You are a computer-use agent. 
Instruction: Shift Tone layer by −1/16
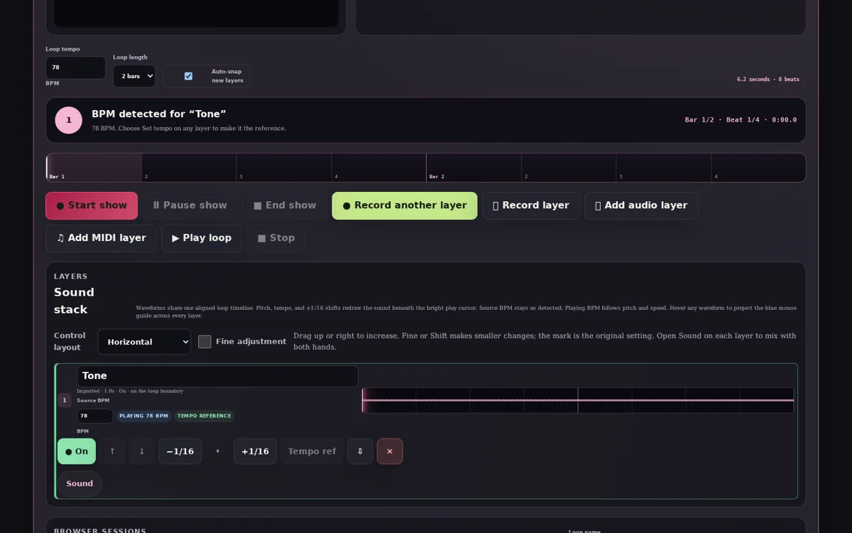(x=180, y=451)
